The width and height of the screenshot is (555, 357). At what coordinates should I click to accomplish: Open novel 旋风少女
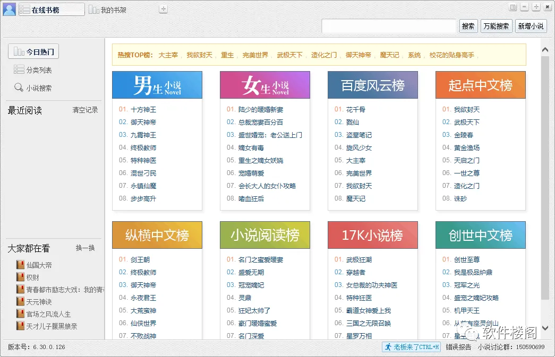[x=359, y=148]
